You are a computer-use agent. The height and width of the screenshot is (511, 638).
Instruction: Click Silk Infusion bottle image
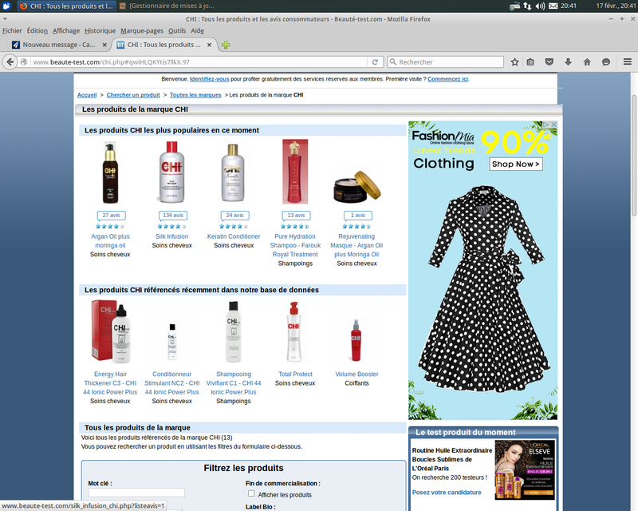click(172, 172)
